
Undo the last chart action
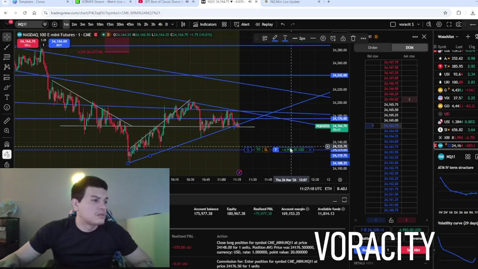283,24
